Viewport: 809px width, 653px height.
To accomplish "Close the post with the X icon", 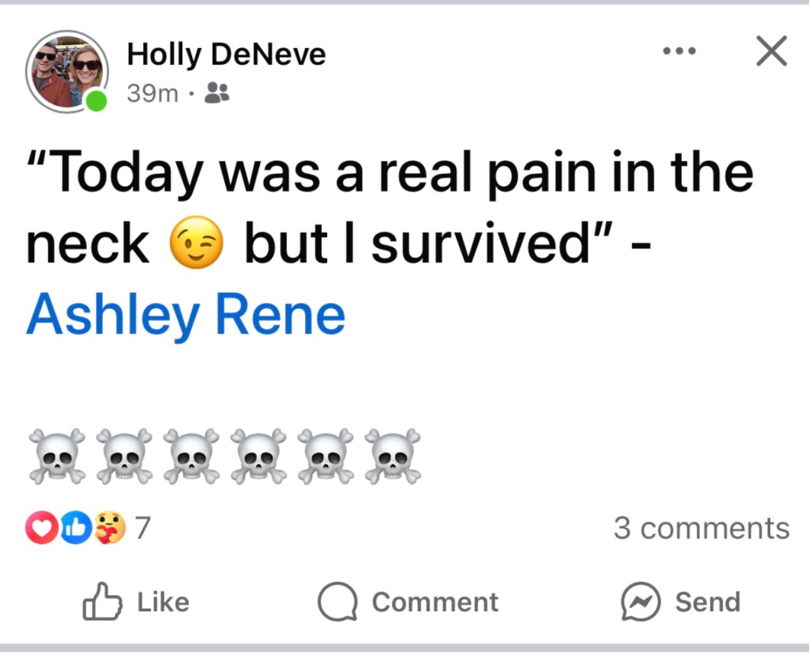I will 771,52.
